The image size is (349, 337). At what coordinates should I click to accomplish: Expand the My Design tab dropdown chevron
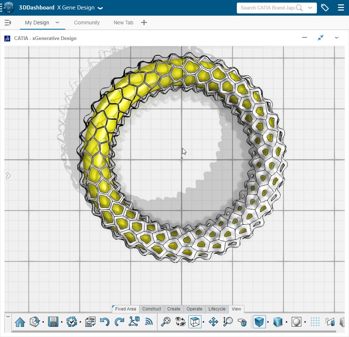click(57, 23)
